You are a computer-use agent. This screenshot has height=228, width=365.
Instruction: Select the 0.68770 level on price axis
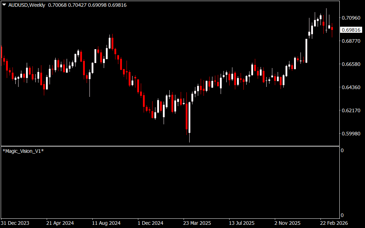tap(351, 41)
